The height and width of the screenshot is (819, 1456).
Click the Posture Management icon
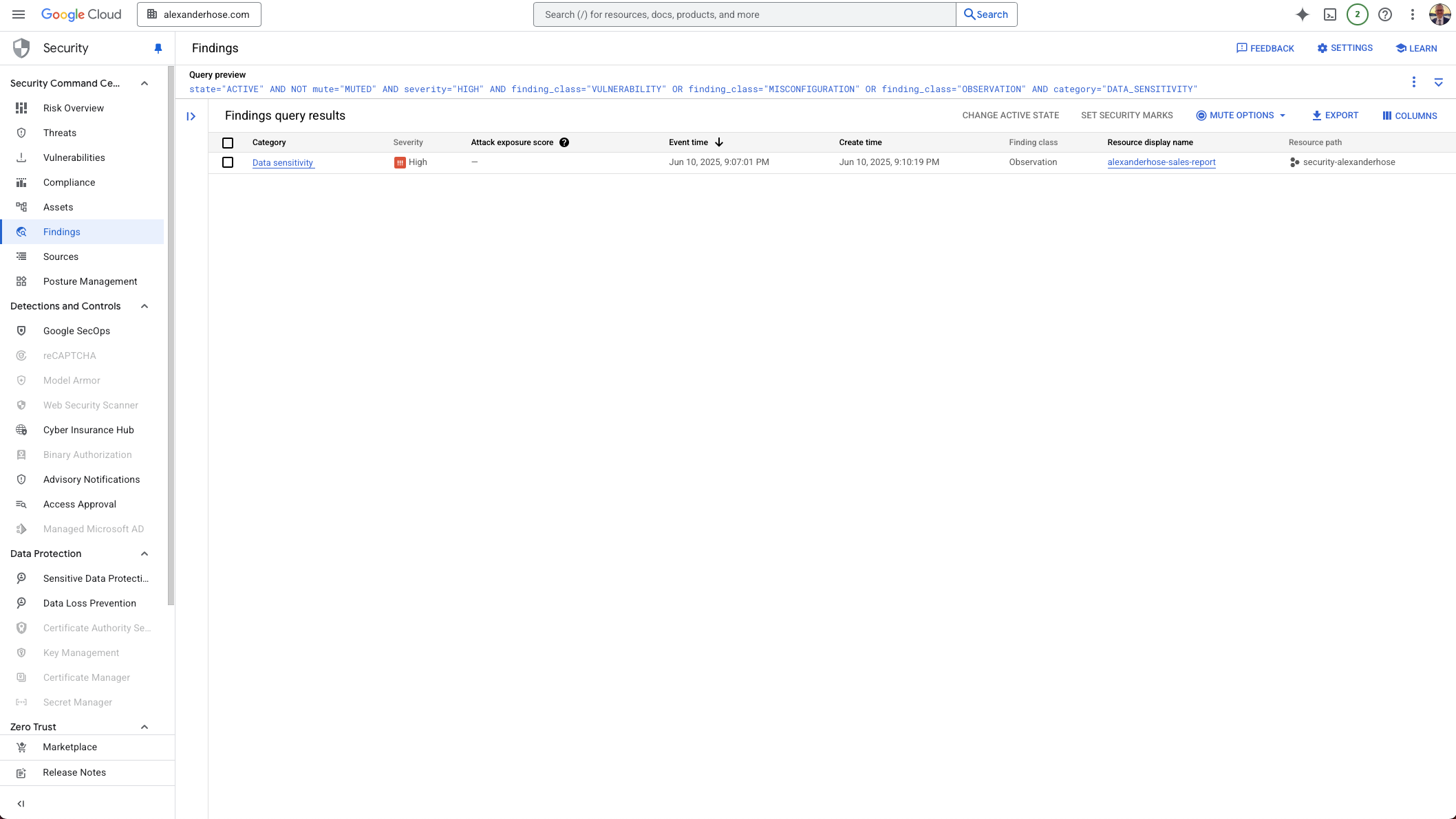click(21, 281)
